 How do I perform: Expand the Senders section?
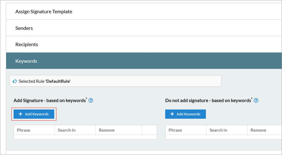tap(24, 28)
